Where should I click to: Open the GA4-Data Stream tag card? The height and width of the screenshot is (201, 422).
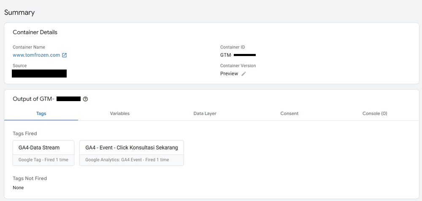pos(43,153)
